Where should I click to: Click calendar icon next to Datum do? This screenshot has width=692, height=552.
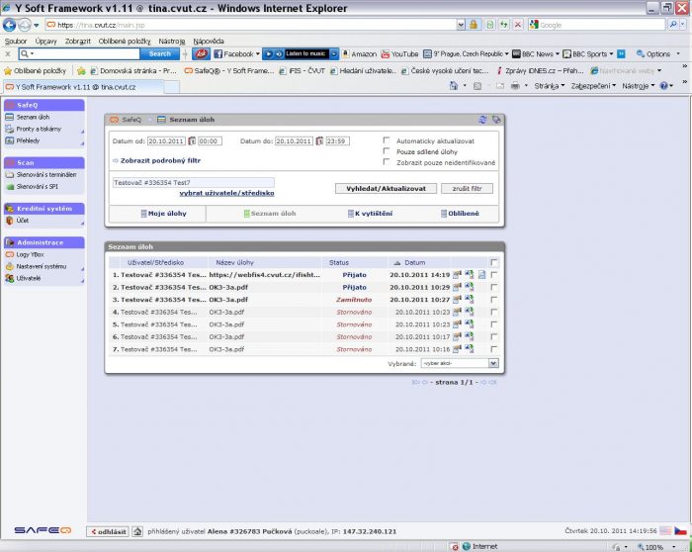tap(319, 141)
